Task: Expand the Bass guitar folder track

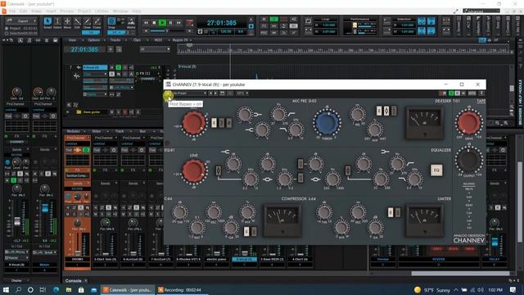Action: pos(68,111)
